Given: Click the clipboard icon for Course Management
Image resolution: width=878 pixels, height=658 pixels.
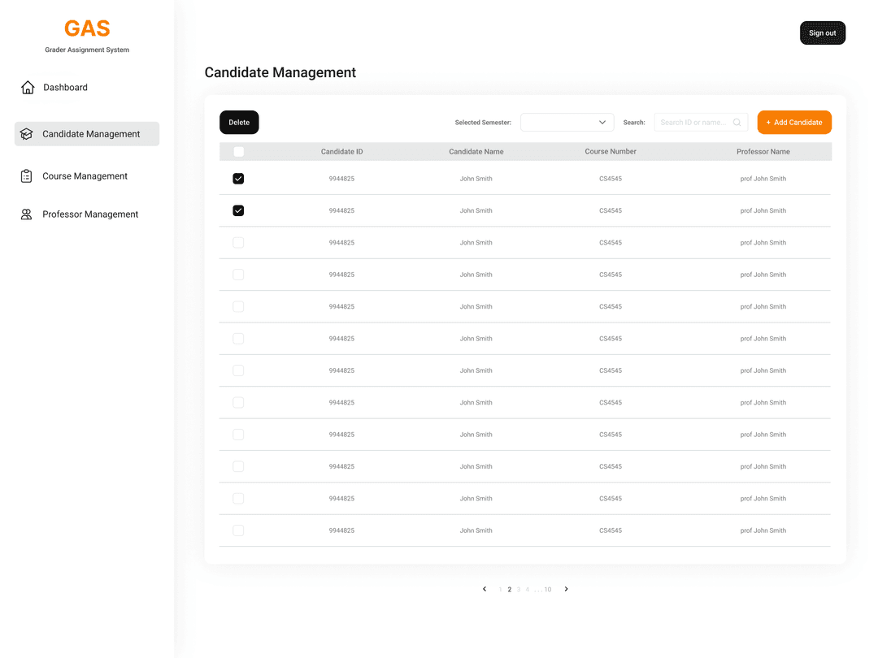Looking at the screenshot, I should click(27, 175).
